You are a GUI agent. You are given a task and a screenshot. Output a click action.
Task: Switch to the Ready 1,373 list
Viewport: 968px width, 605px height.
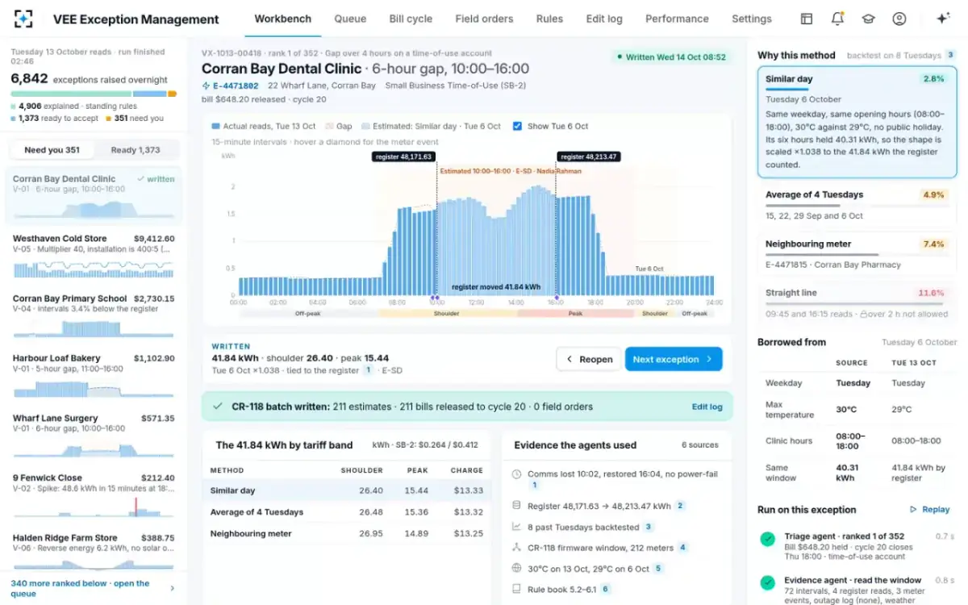tap(136, 150)
